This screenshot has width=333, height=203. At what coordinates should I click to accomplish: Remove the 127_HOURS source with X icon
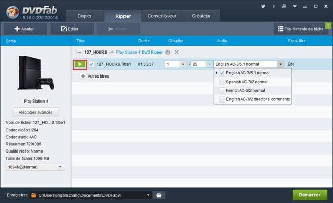point(176,52)
